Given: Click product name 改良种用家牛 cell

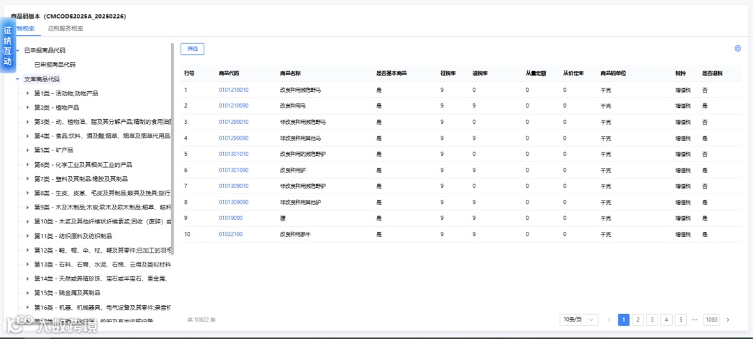Looking at the screenshot, I should [296, 235].
